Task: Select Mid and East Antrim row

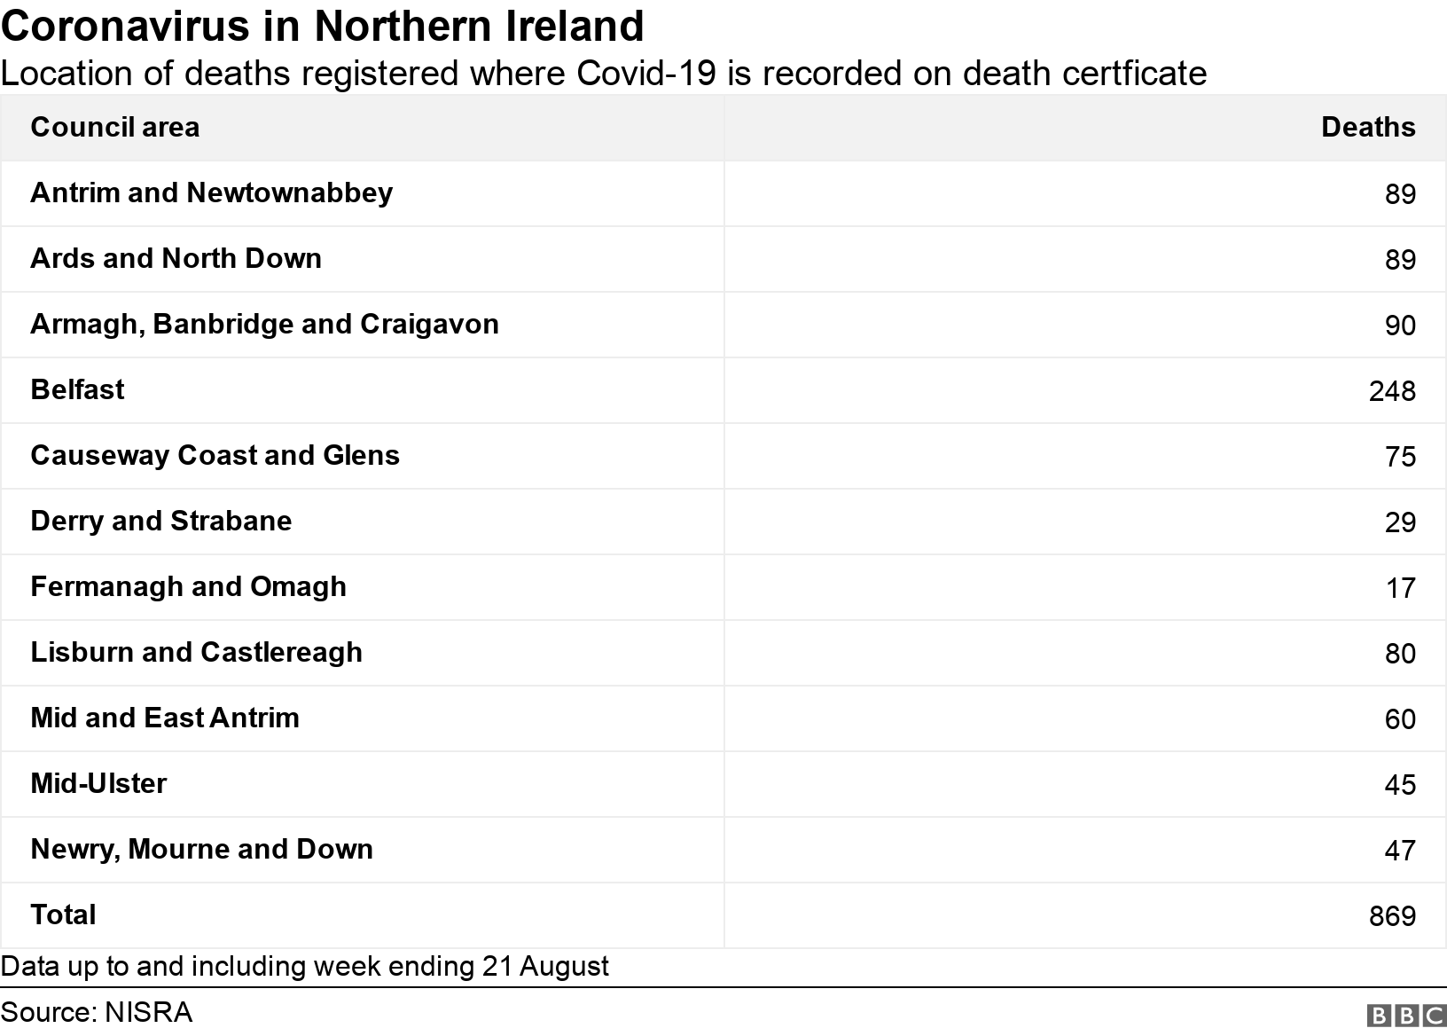Action: pos(165,718)
